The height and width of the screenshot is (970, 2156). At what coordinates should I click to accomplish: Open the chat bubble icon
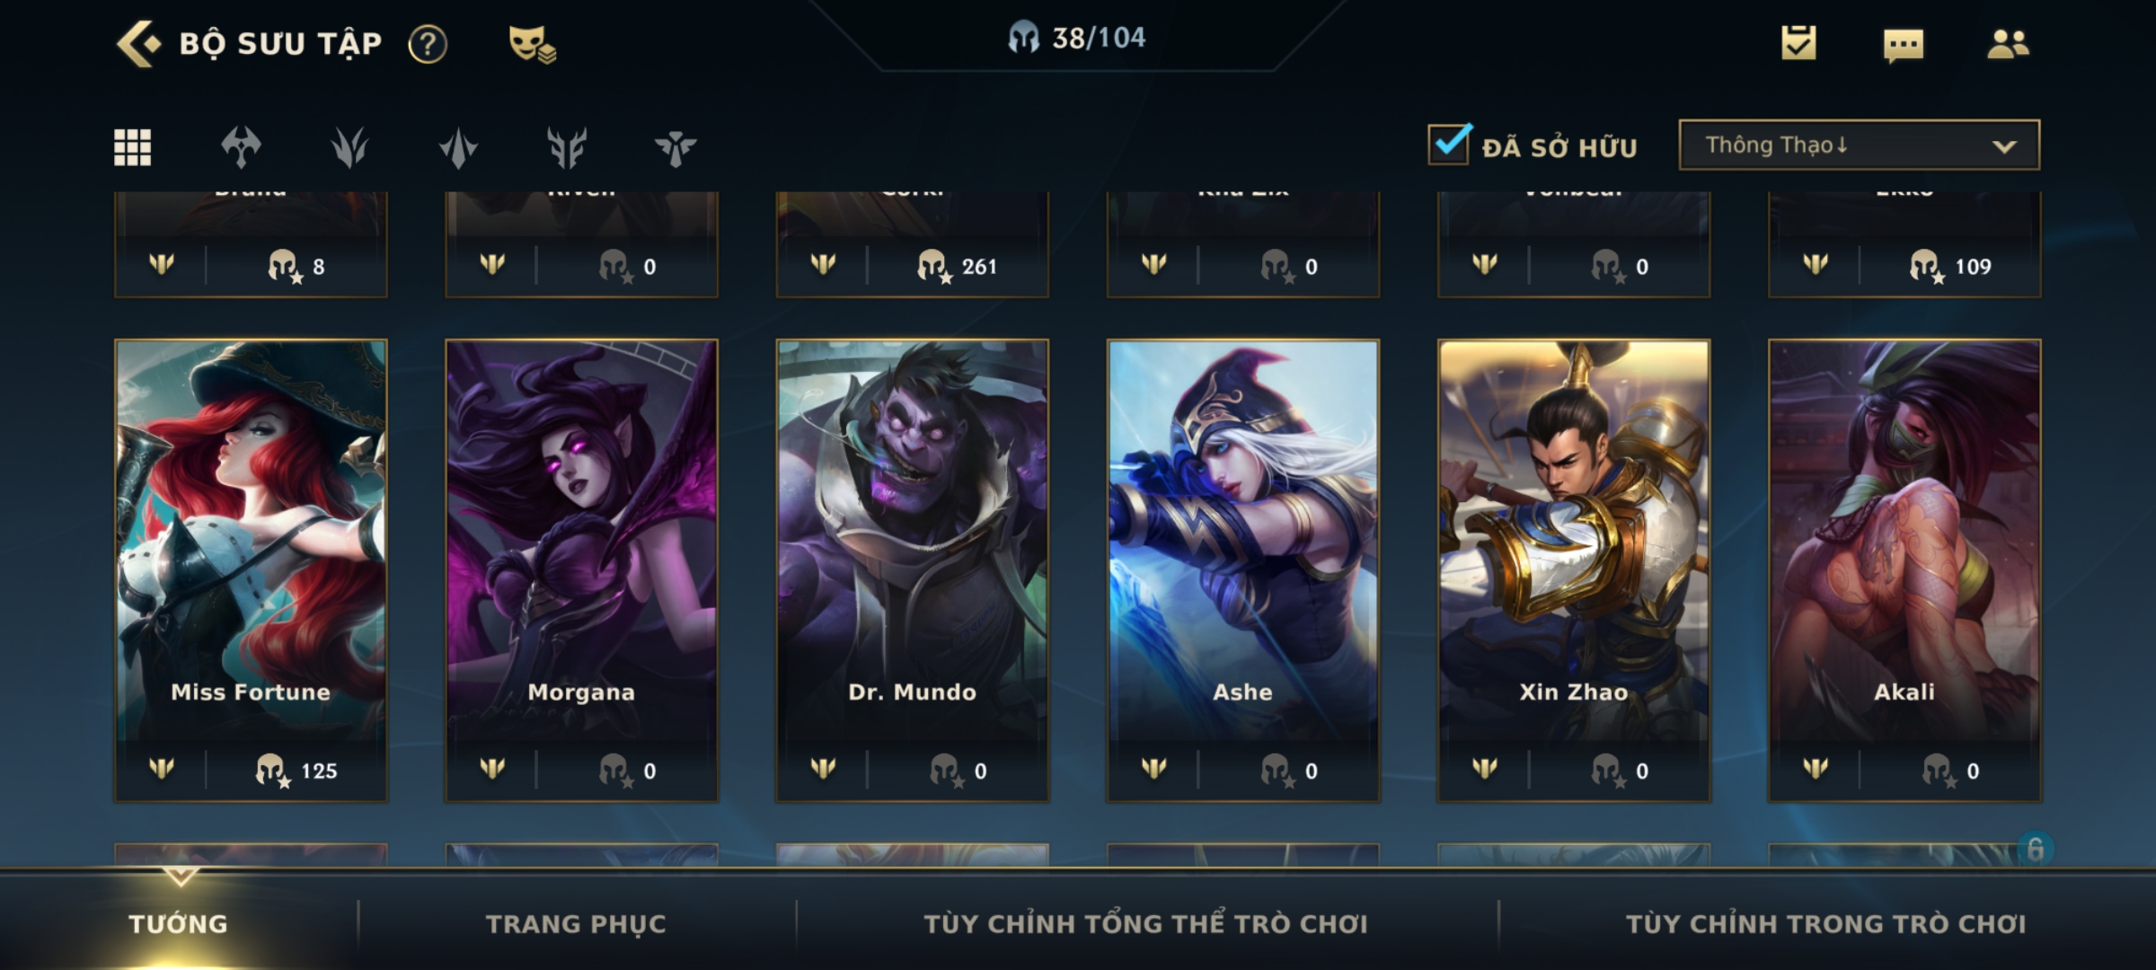(1904, 45)
